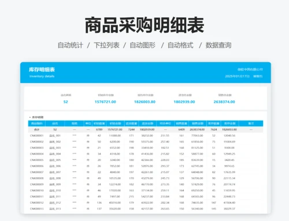The height and width of the screenshot is (221, 289).
Task: Click the summary value 1826003.80
Action: click(x=144, y=102)
